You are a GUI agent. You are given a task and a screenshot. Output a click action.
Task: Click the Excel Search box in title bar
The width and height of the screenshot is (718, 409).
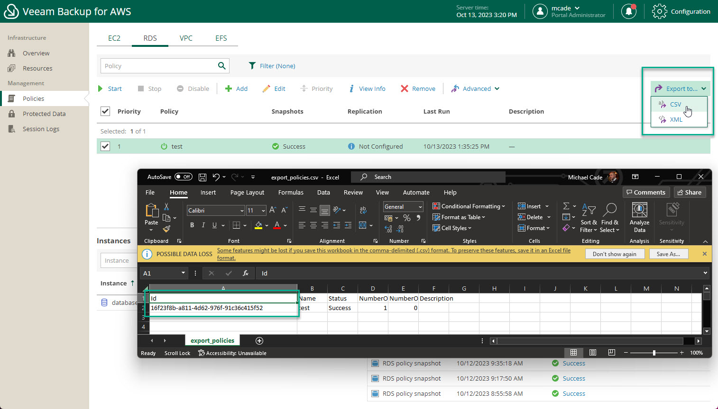pyautogui.click(x=428, y=177)
